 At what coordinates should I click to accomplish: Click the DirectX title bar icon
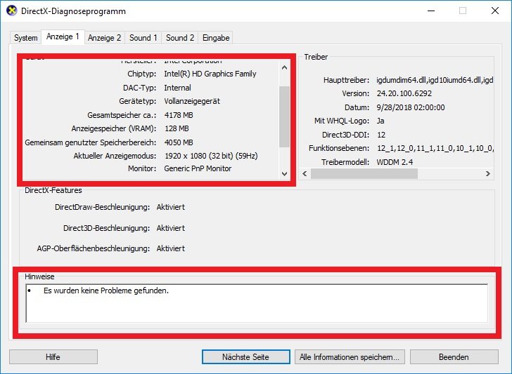[11, 11]
